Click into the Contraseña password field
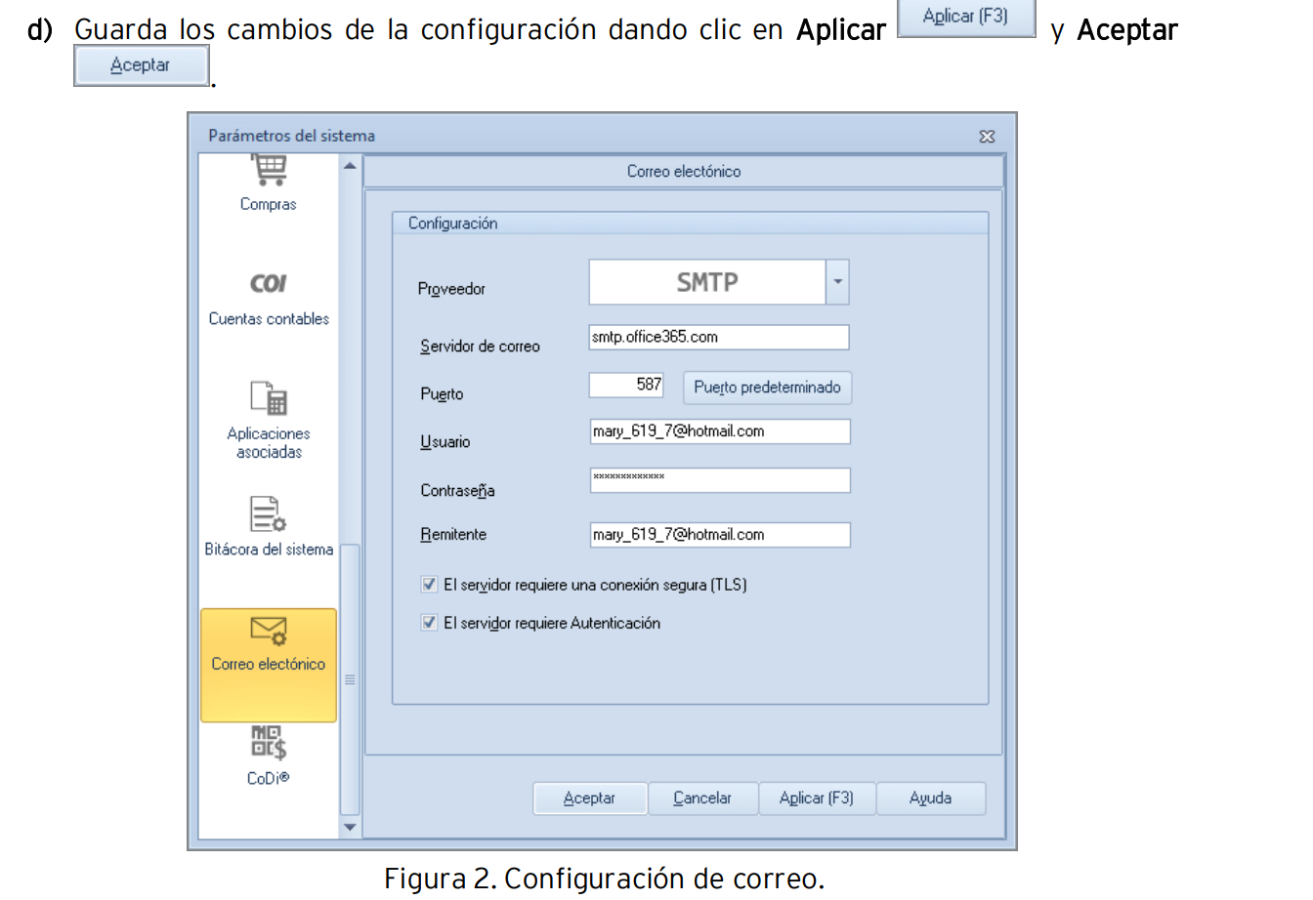 click(719, 479)
